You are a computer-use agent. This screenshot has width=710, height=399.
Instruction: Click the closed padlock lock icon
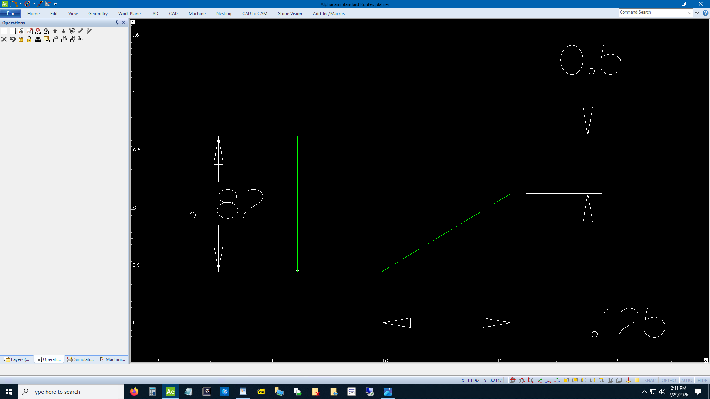tap(21, 39)
